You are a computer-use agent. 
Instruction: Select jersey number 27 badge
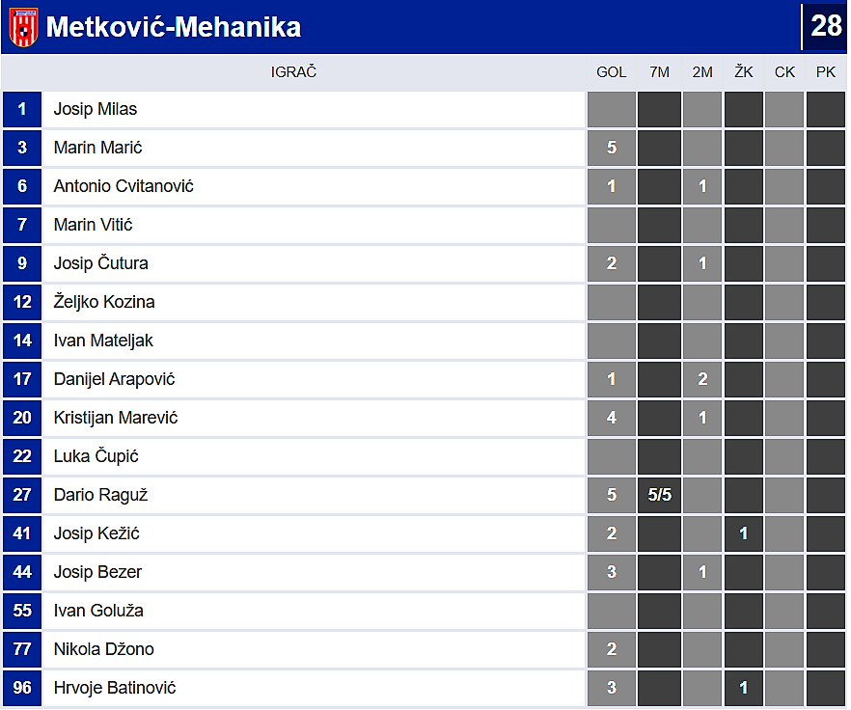[22, 495]
